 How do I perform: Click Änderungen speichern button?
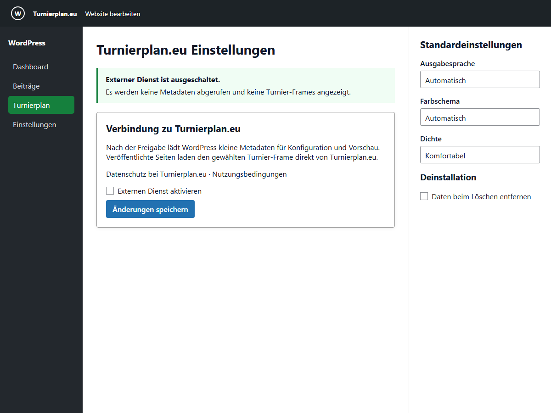[150, 209]
